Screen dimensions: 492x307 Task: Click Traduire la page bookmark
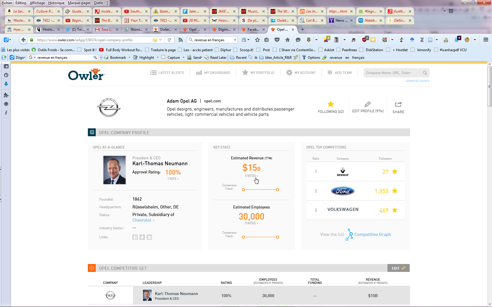coord(160,50)
